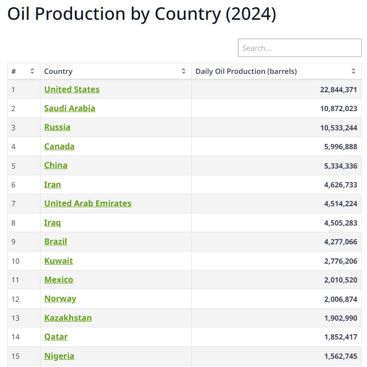Select the value 10,533,244
The image size is (367, 367).
[x=339, y=128]
